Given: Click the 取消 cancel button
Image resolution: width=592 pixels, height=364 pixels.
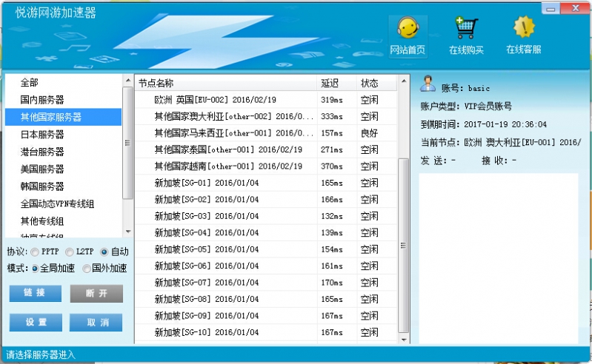Looking at the screenshot, I should pos(96,322).
